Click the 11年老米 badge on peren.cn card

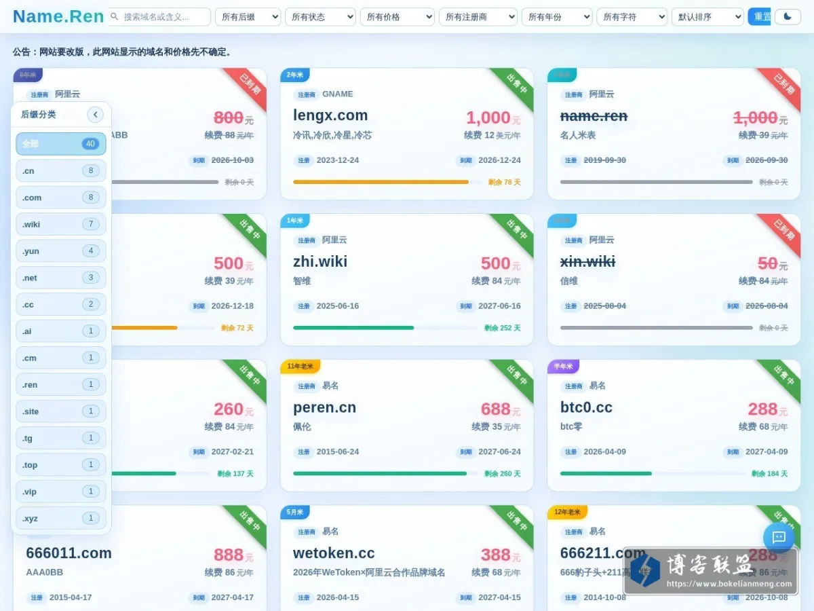(301, 367)
